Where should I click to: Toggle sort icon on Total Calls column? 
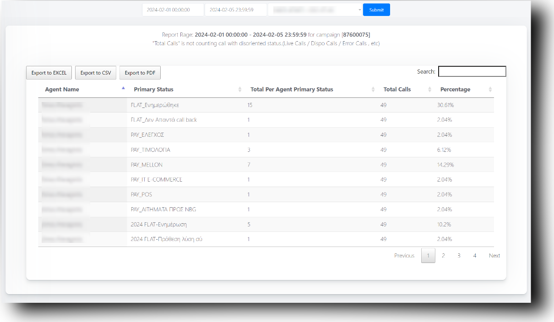[429, 90]
